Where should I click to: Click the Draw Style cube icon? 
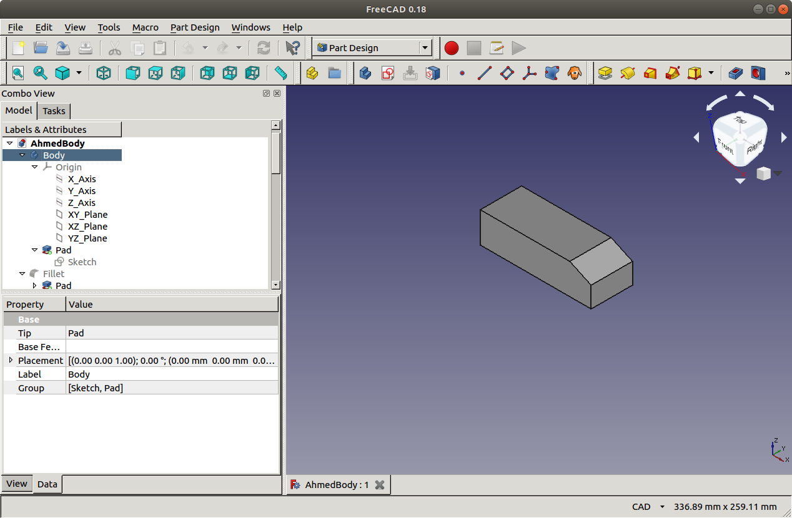pos(62,73)
